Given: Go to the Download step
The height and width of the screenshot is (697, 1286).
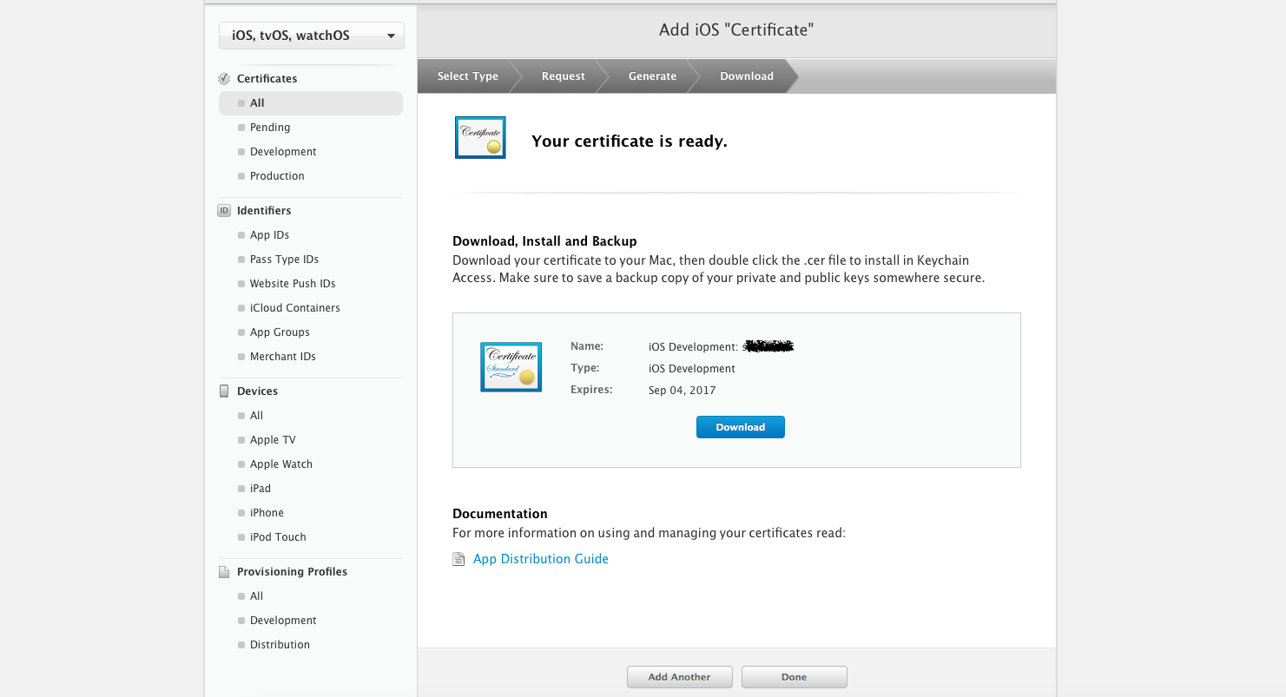Looking at the screenshot, I should pyautogui.click(x=747, y=76).
